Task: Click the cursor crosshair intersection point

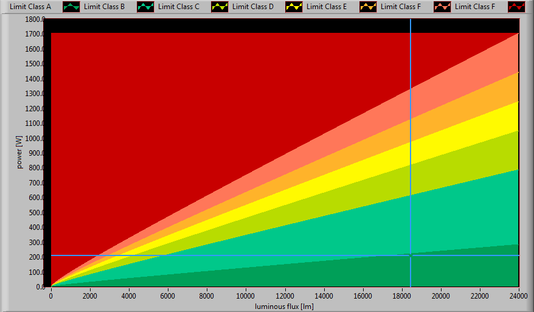Action: (411, 255)
